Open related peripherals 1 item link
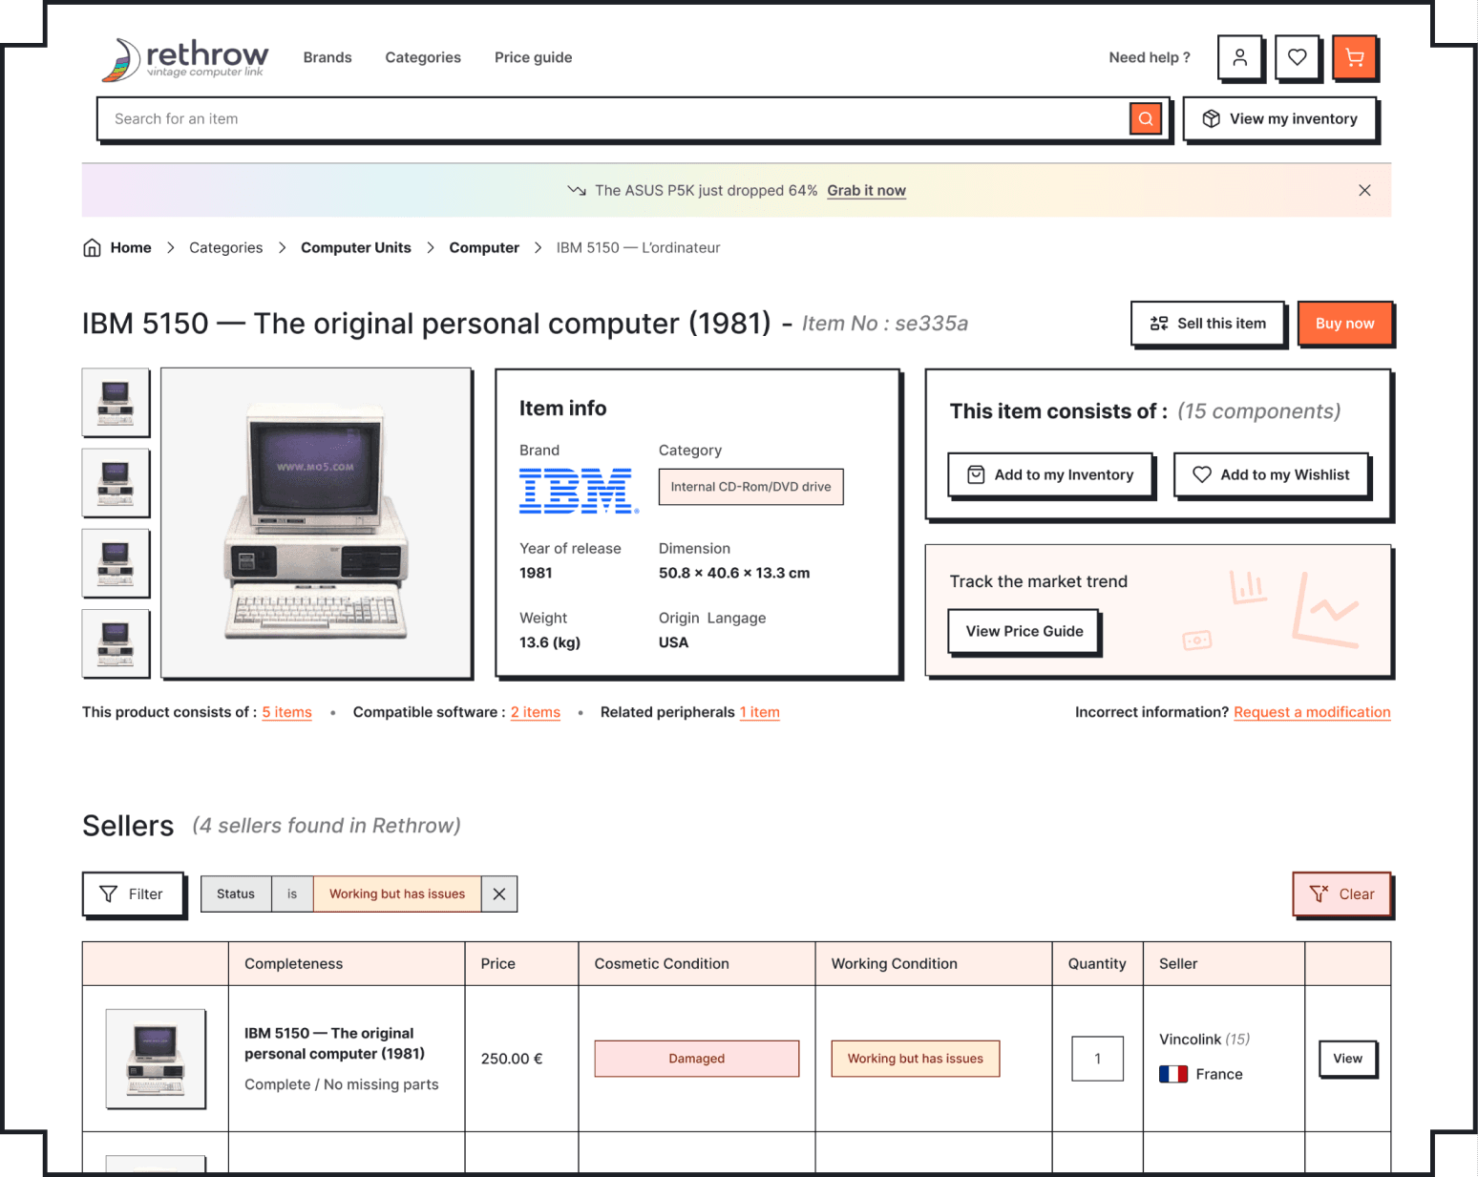Image resolution: width=1478 pixels, height=1177 pixels. (759, 712)
